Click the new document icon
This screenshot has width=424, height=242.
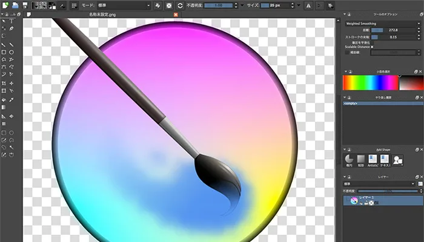click(x=5, y=5)
